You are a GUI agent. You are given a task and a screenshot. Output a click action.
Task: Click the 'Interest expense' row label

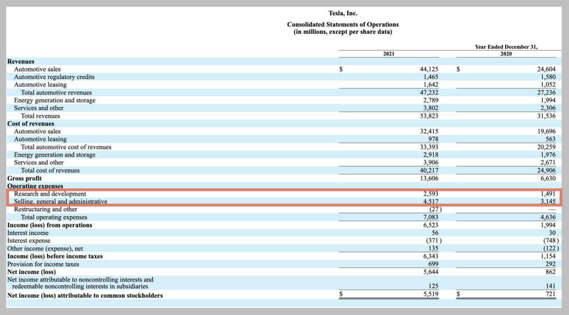(29, 241)
